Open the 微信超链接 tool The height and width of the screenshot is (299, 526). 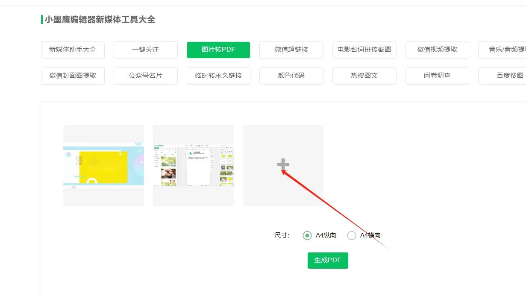tap(291, 50)
